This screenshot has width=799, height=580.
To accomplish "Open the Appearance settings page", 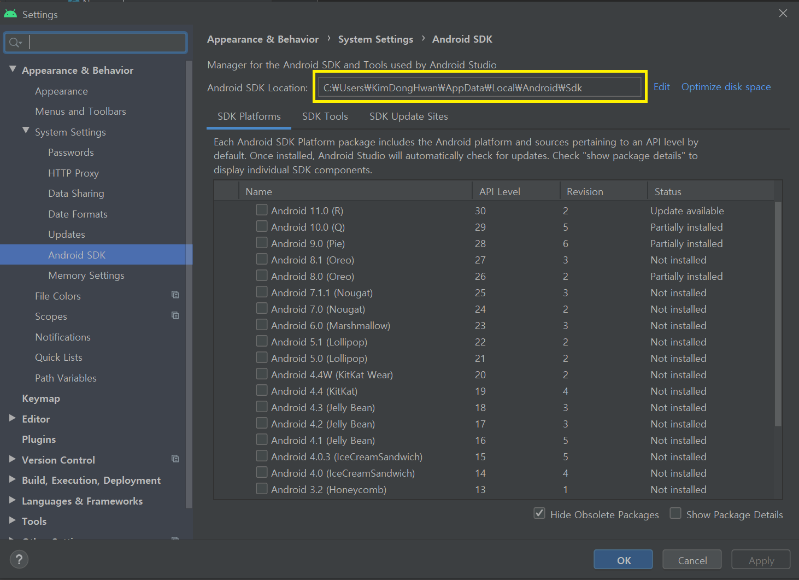I will (x=61, y=91).
